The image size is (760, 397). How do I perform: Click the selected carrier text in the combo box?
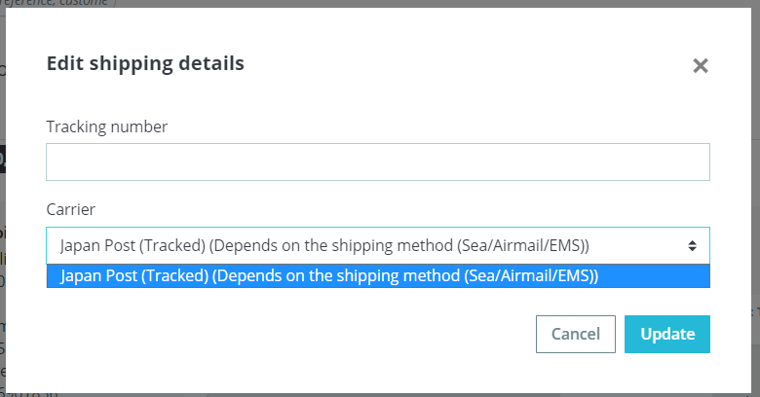coord(324,245)
